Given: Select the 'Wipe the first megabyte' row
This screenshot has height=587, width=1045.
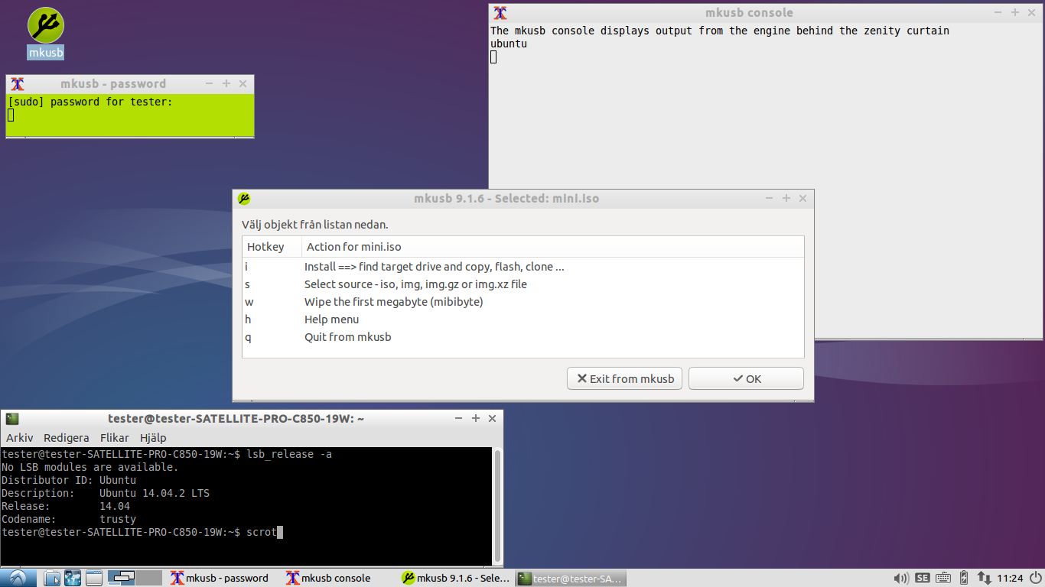Looking at the screenshot, I should tap(393, 302).
